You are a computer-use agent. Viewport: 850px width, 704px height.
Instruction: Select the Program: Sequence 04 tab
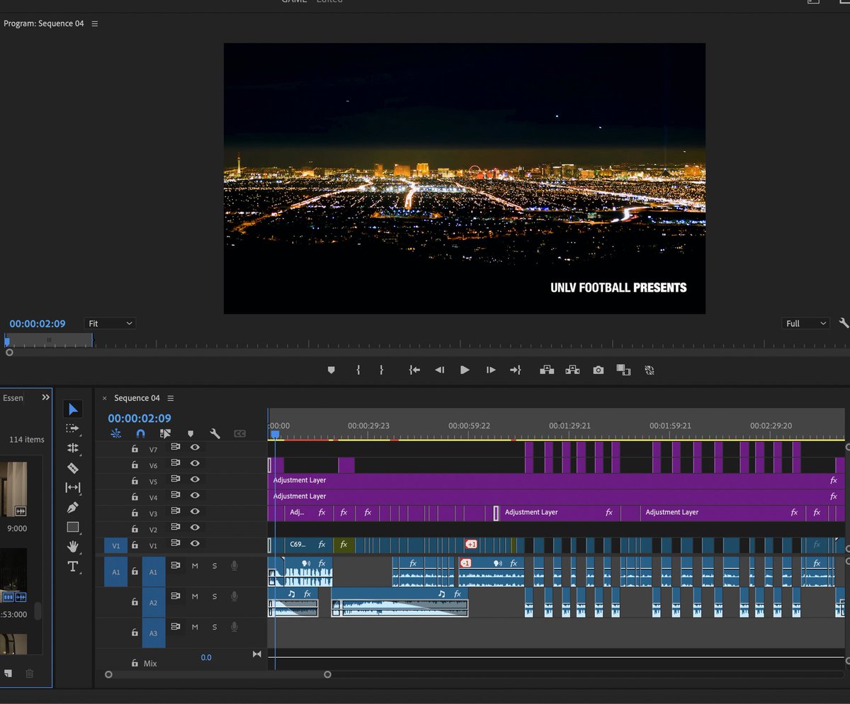click(43, 23)
